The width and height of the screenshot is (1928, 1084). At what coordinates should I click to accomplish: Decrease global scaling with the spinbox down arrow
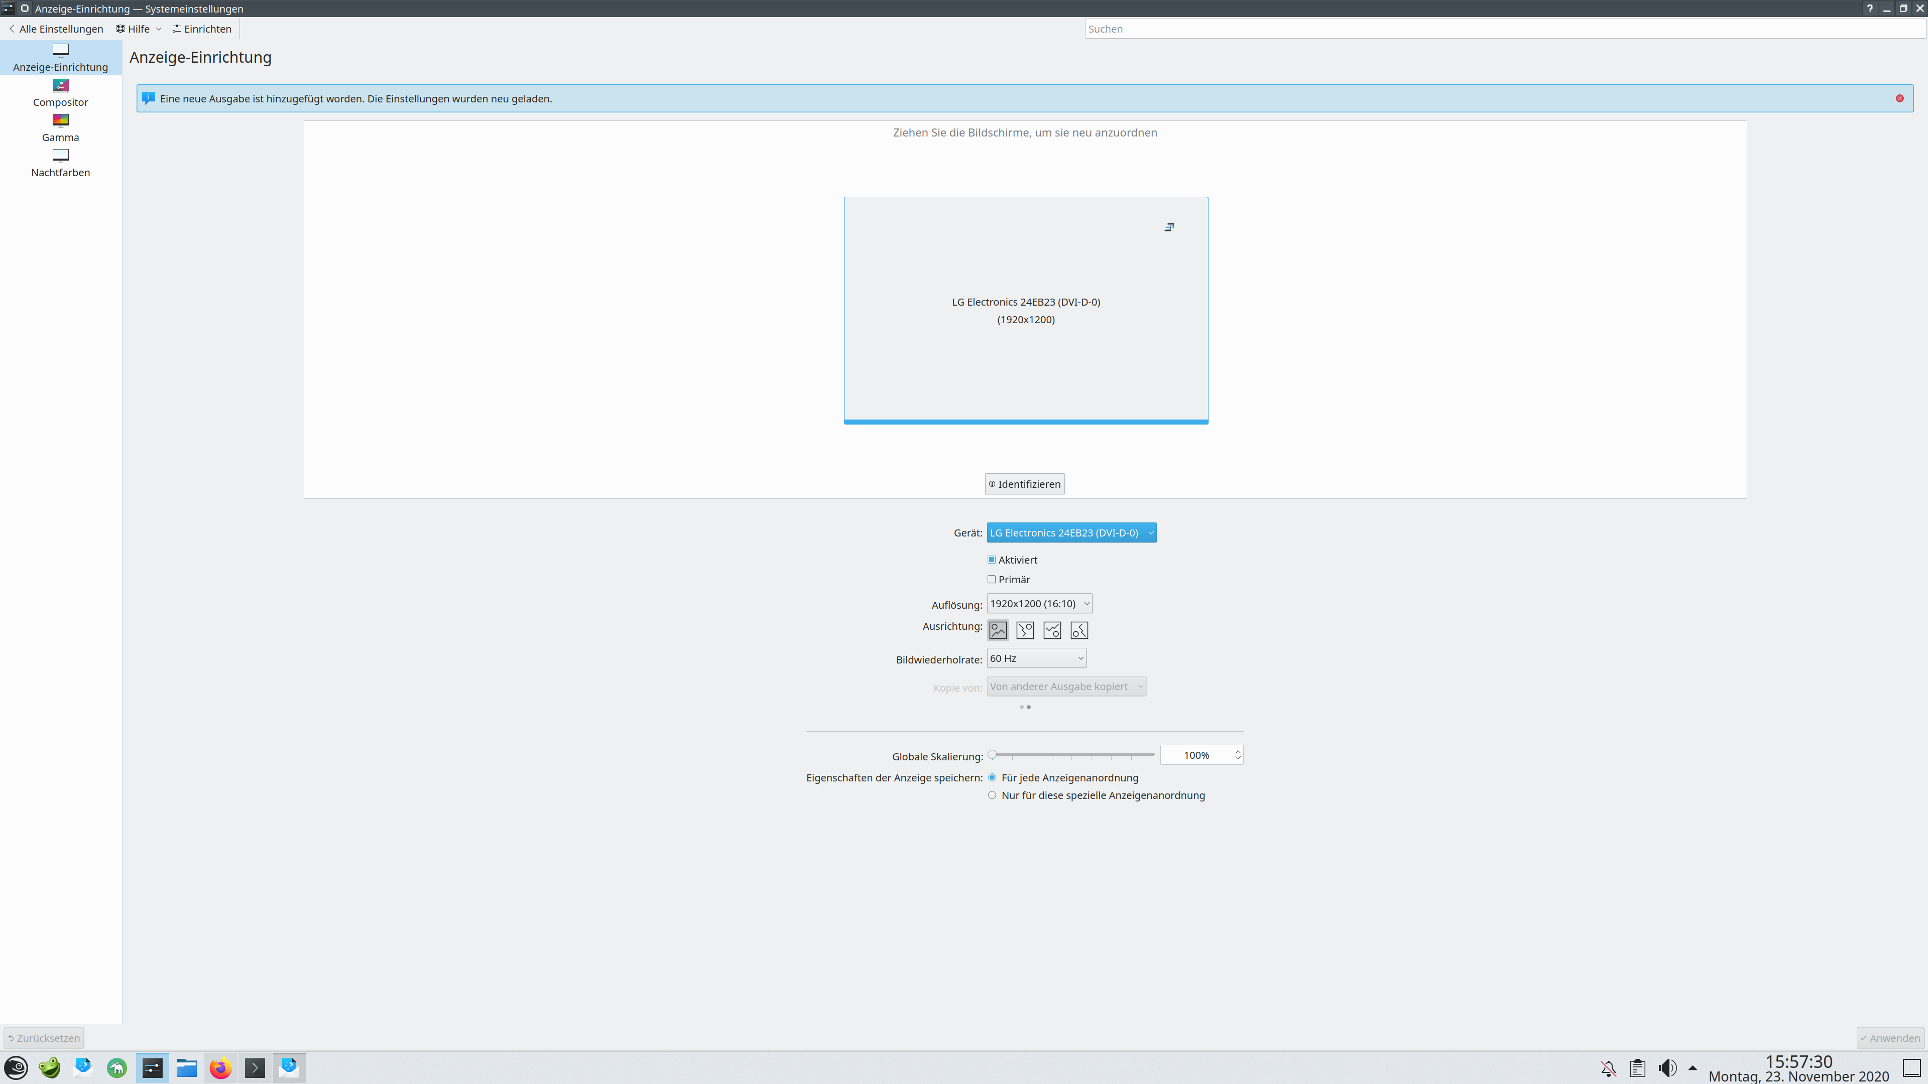(x=1238, y=759)
